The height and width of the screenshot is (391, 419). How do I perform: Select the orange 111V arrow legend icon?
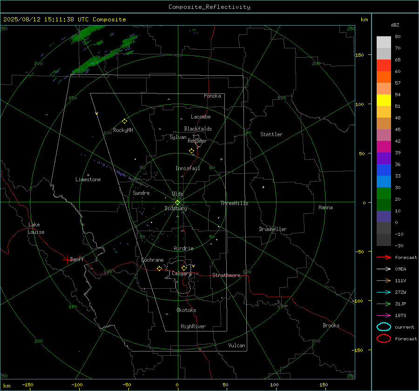(x=384, y=280)
